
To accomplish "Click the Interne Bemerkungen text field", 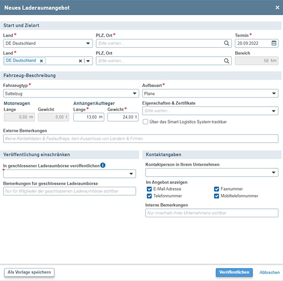I will tap(212, 213).
